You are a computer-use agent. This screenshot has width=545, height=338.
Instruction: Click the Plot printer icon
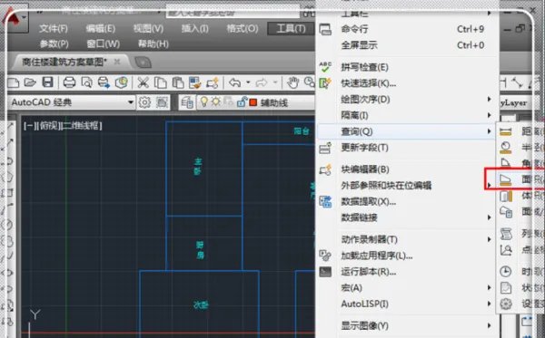pyautogui.click(x=69, y=82)
